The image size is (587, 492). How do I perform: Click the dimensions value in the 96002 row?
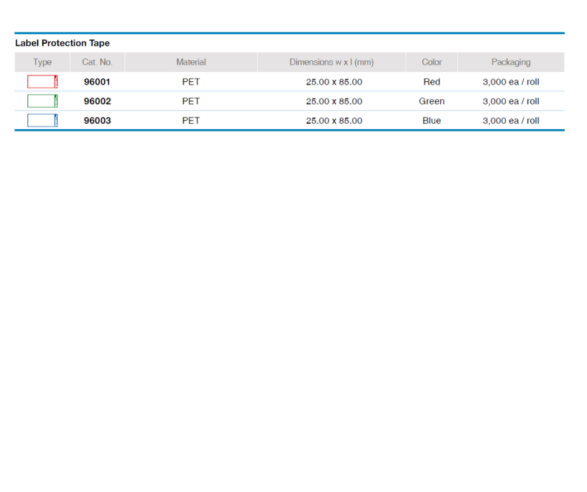pyautogui.click(x=334, y=101)
